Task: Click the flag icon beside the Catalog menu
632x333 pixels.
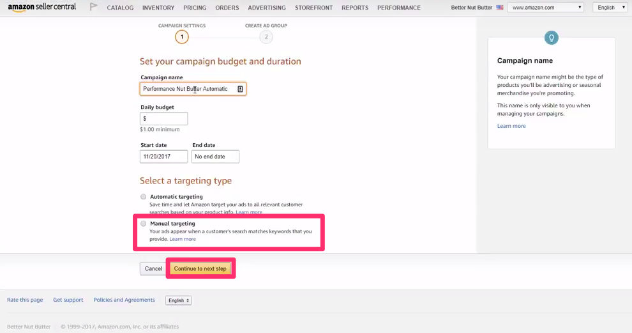Action: tap(93, 7)
